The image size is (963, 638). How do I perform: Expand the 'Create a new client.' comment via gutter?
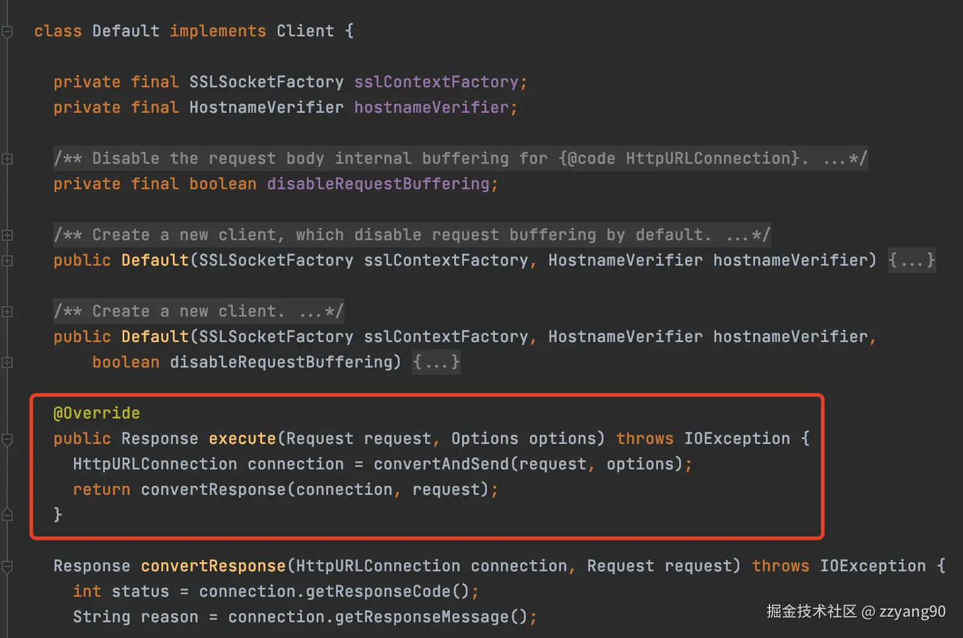tap(7, 312)
